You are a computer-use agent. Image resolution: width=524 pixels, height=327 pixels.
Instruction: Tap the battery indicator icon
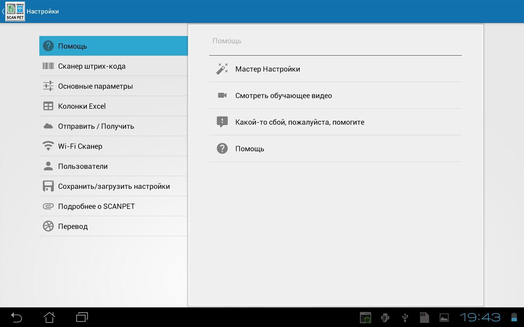click(514, 318)
